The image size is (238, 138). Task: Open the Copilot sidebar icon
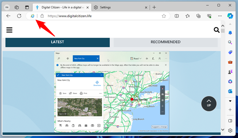(230, 16)
